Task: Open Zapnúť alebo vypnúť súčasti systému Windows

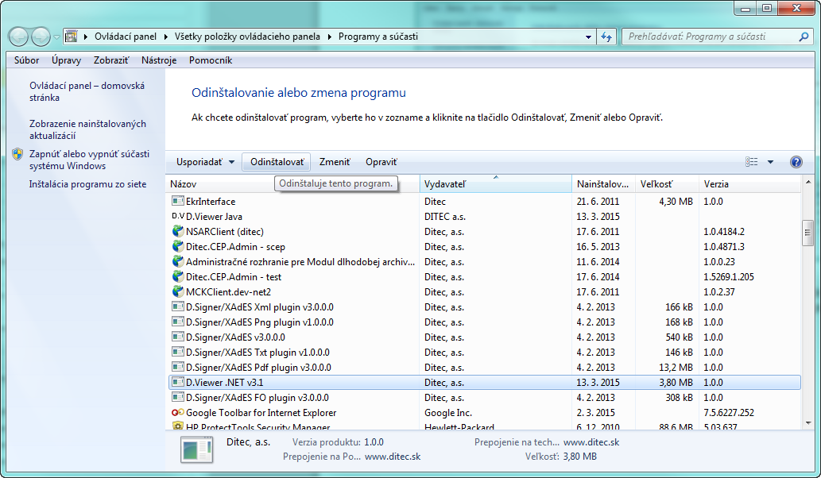Action: (x=89, y=160)
